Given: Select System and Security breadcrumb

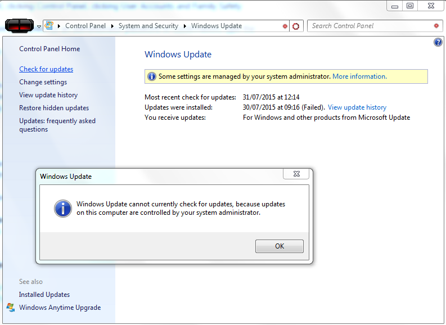Looking at the screenshot, I should (x=148, y=26).
